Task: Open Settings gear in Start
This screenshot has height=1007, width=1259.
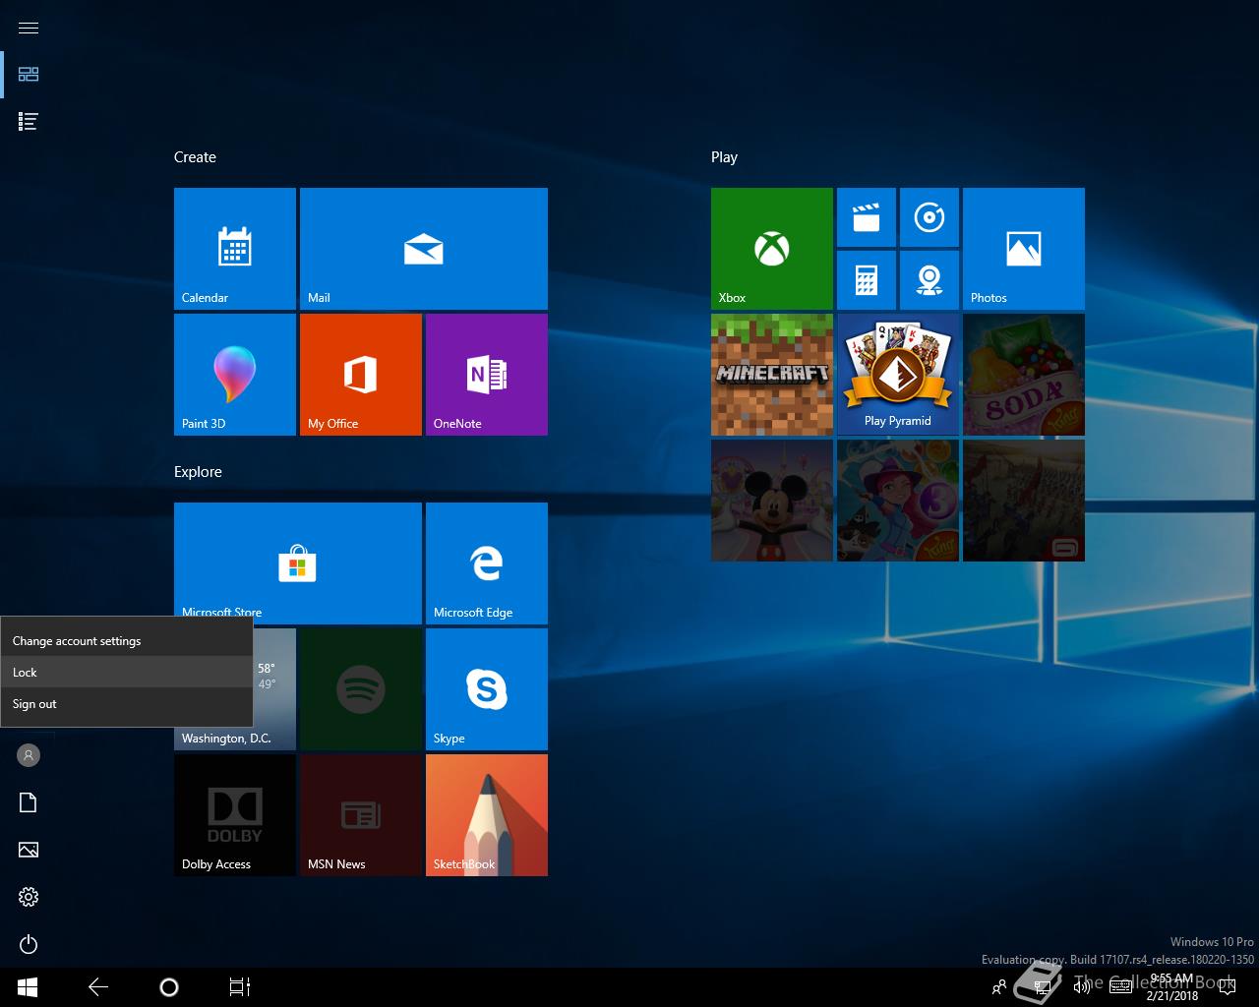Action: click(29, 897)
